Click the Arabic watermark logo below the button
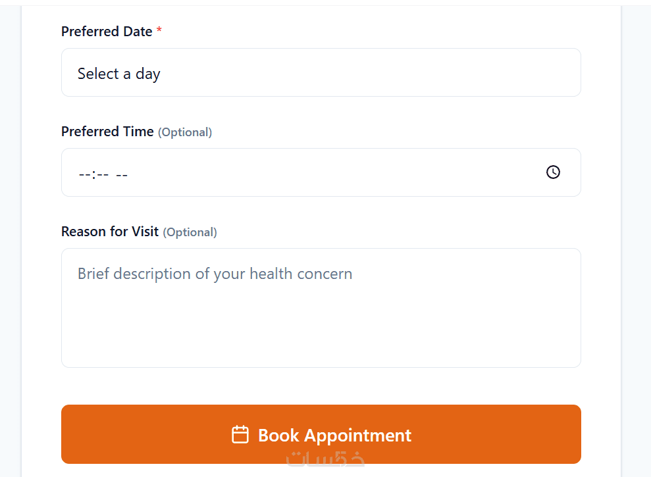The width and height of the screenshot is (651, 477). point(325,459)
